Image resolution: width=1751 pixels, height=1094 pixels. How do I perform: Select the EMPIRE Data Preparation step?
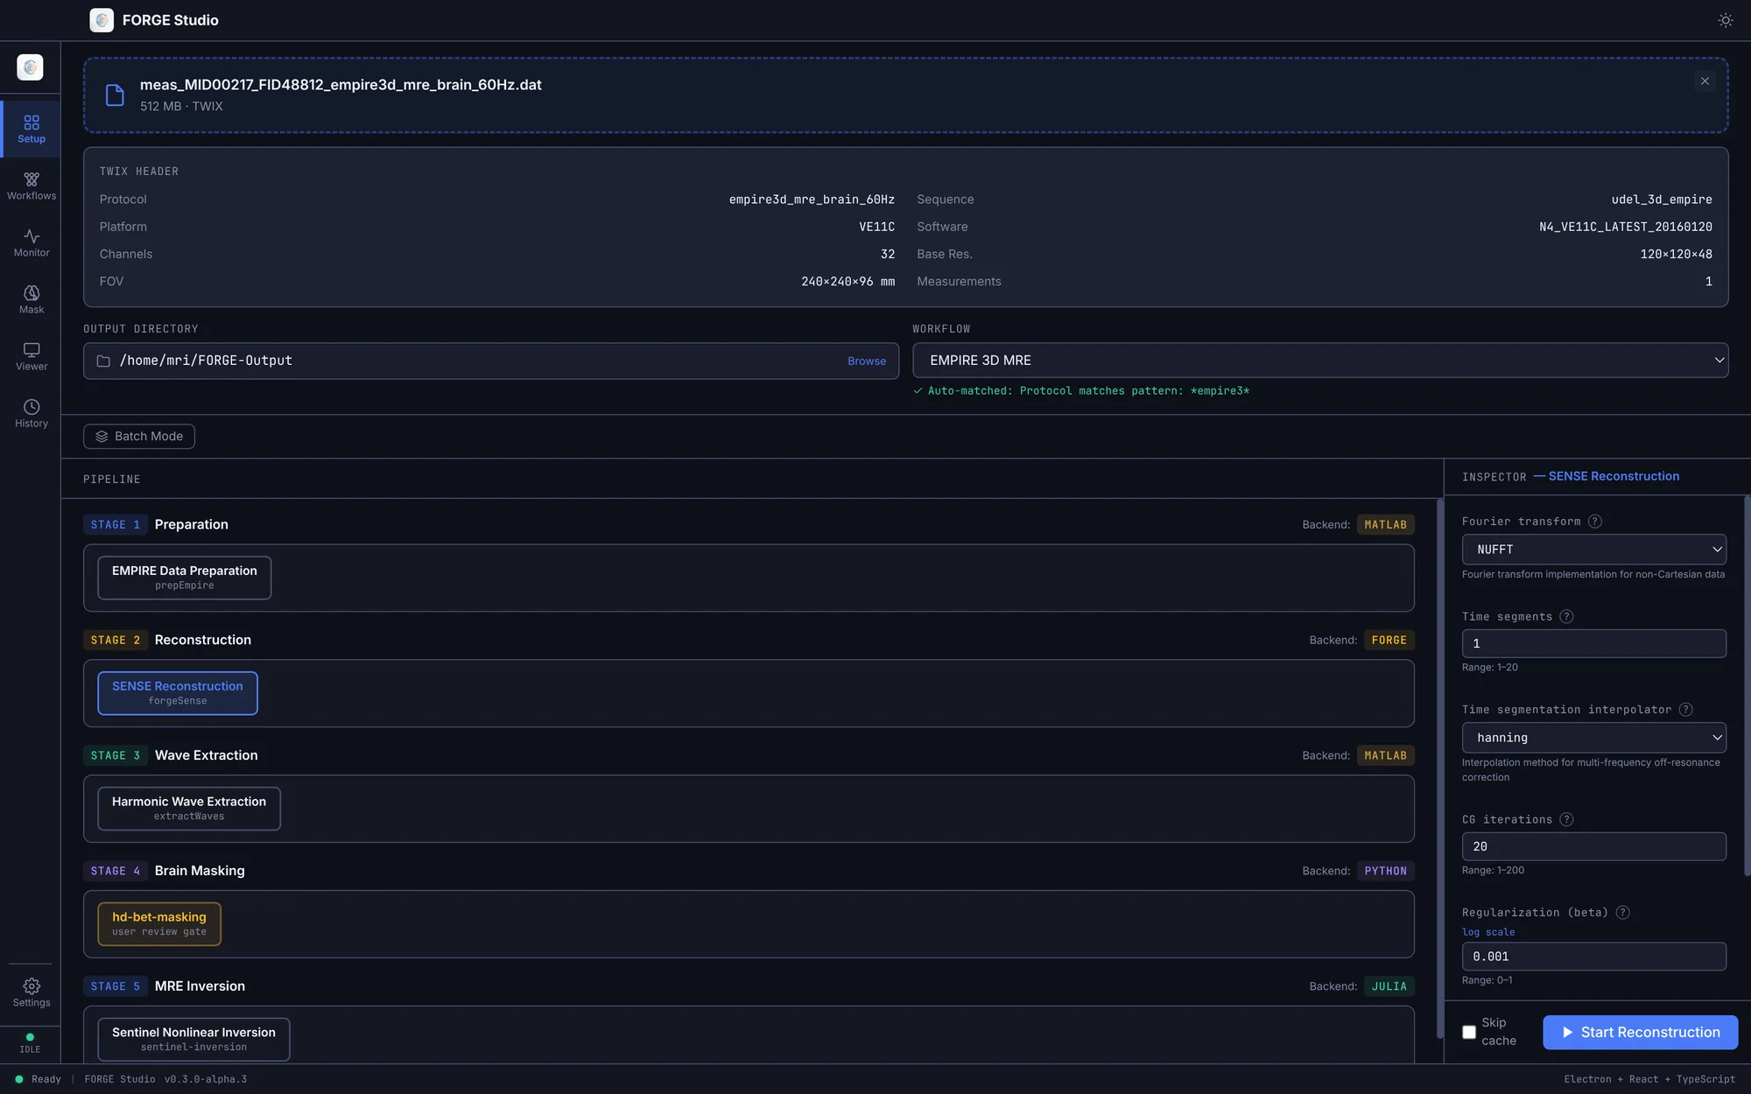(x=185, y=578)
